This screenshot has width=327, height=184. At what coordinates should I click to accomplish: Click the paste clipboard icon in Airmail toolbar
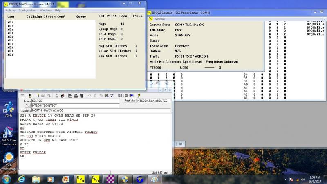click(106, 96)
